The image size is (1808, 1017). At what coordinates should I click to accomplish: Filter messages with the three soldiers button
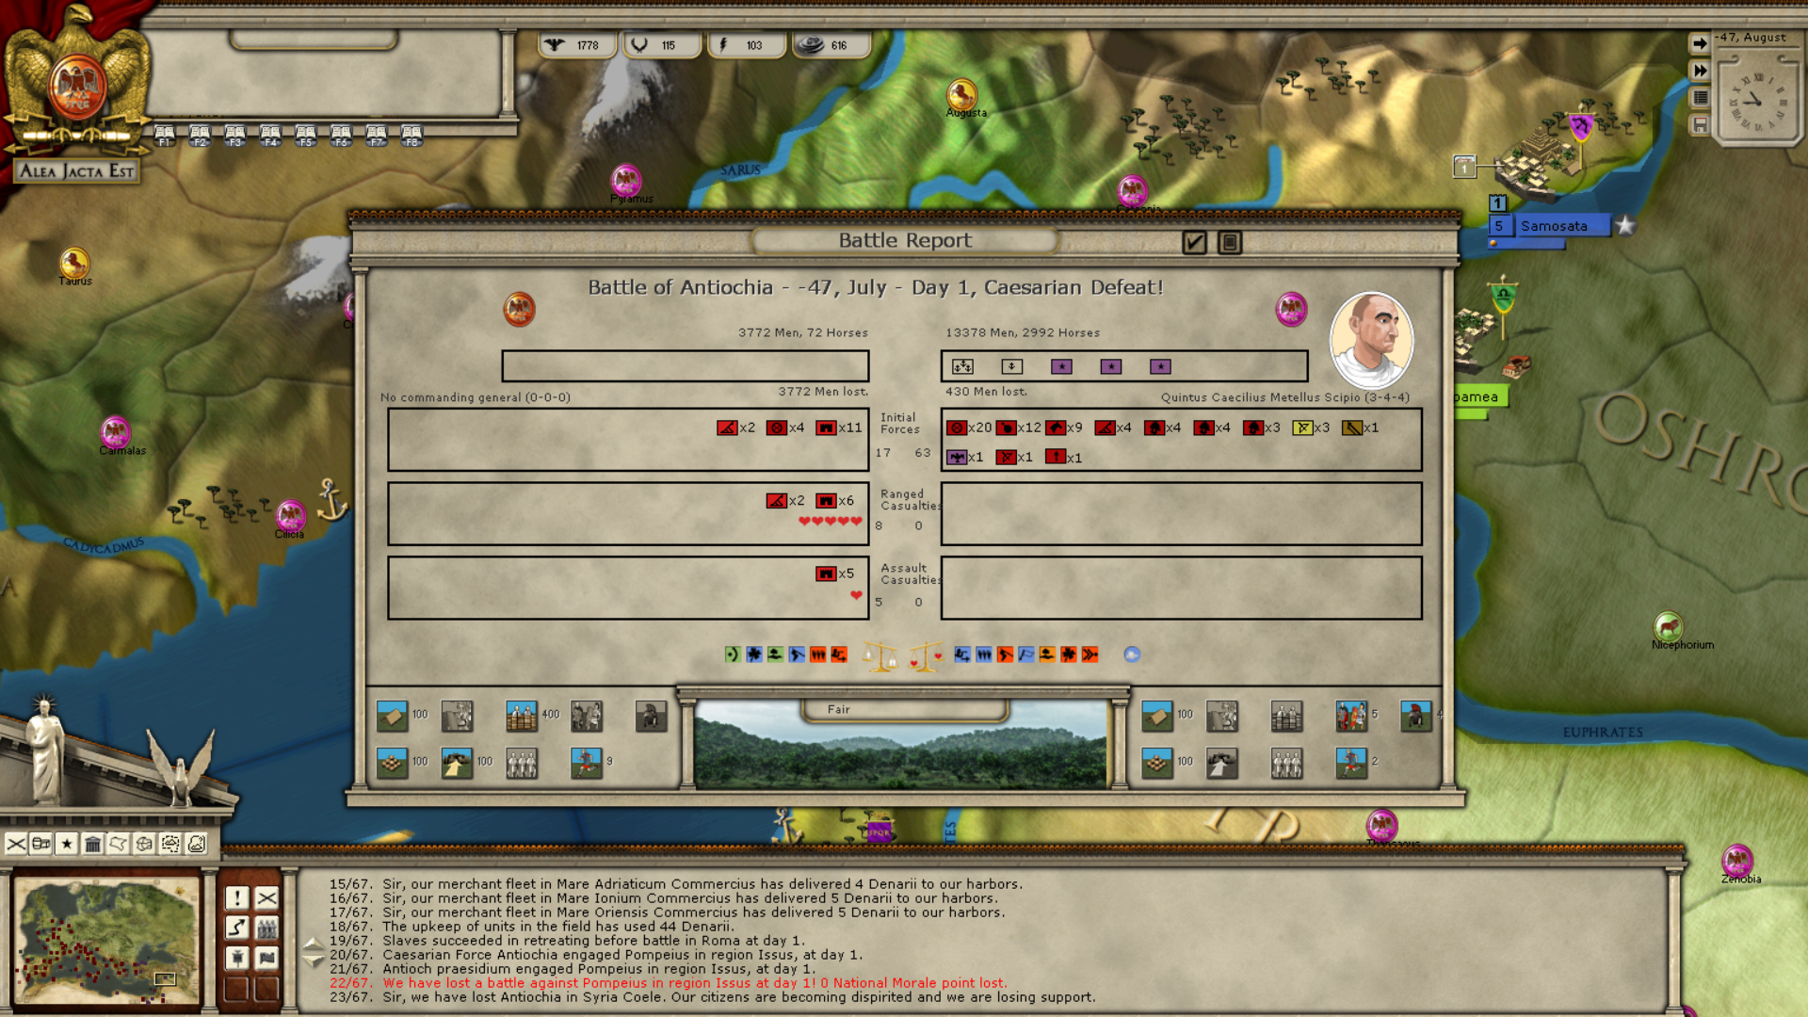click(x=267, y=928)
